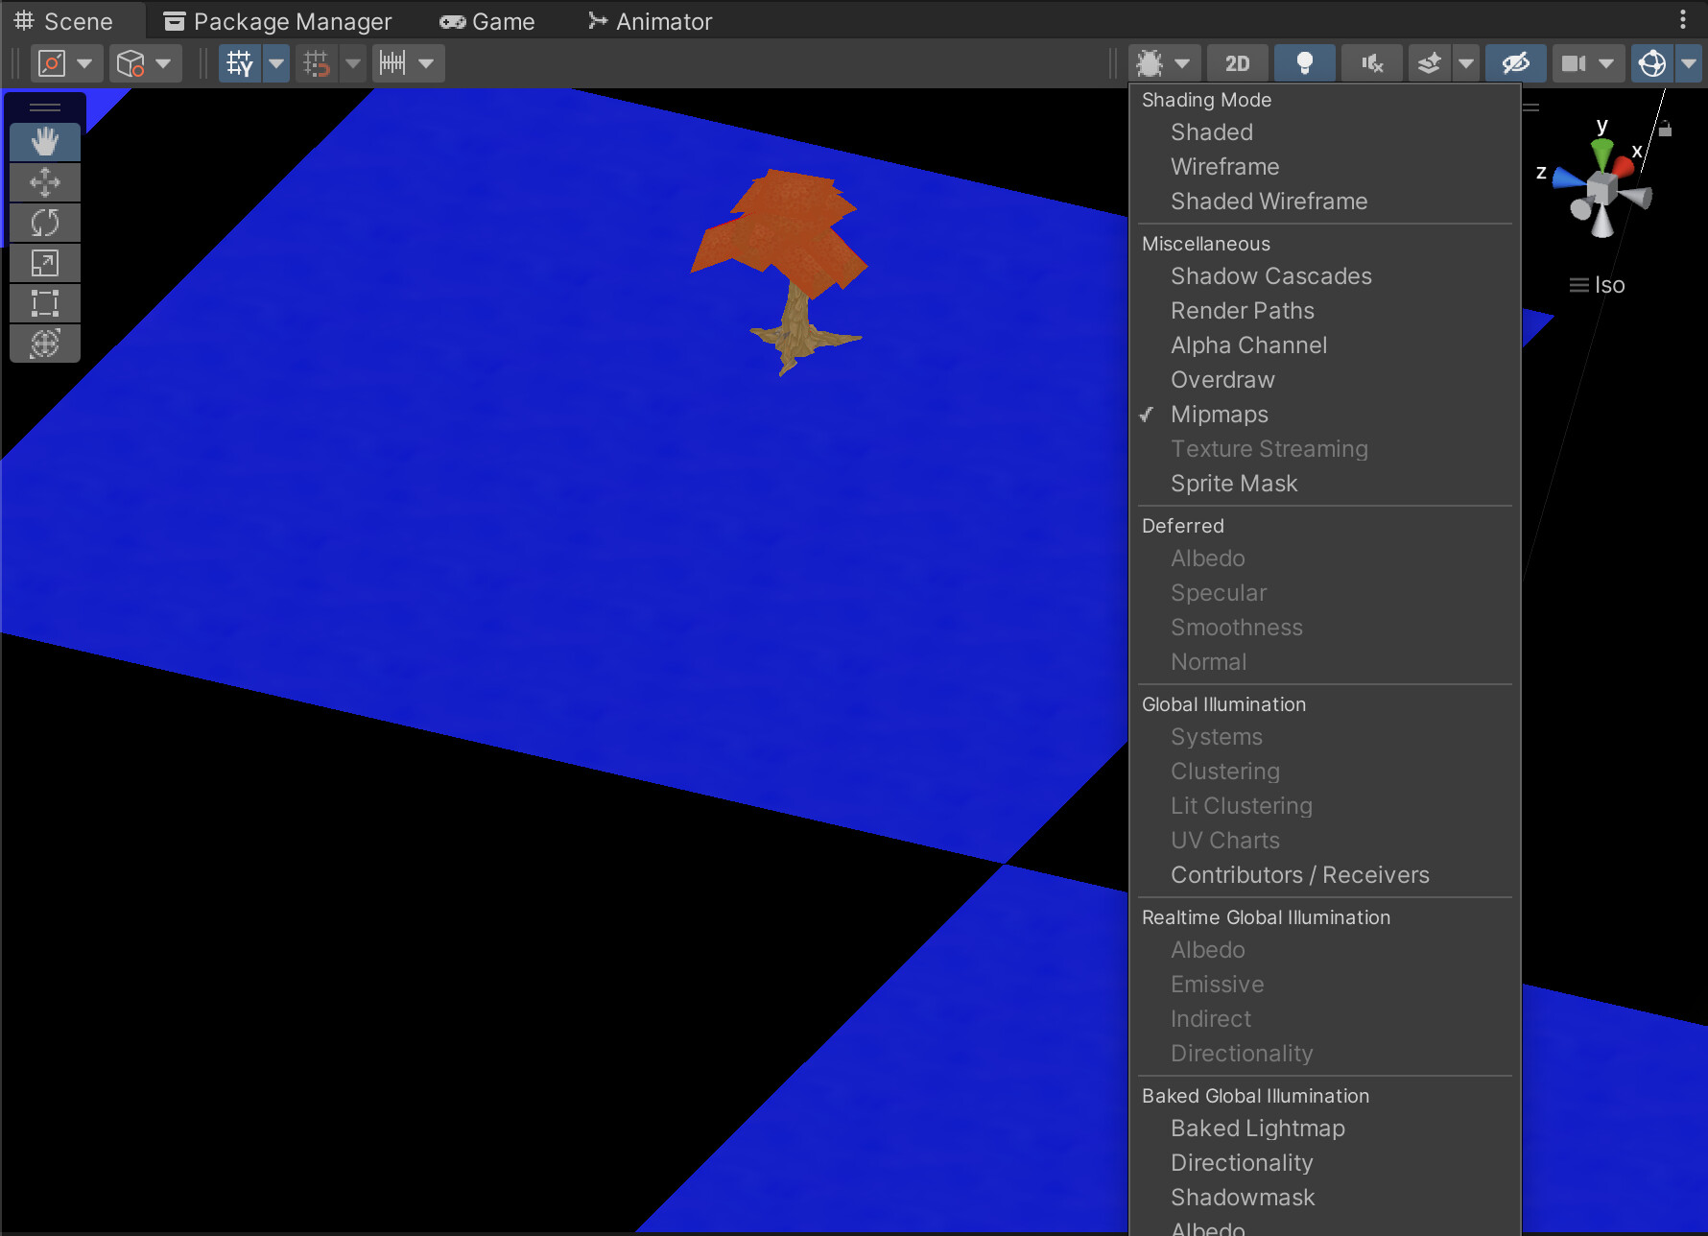Open the scene effects dropdown arrow
This screenshot has height=1236, width=1708.
coord(1465,62)
